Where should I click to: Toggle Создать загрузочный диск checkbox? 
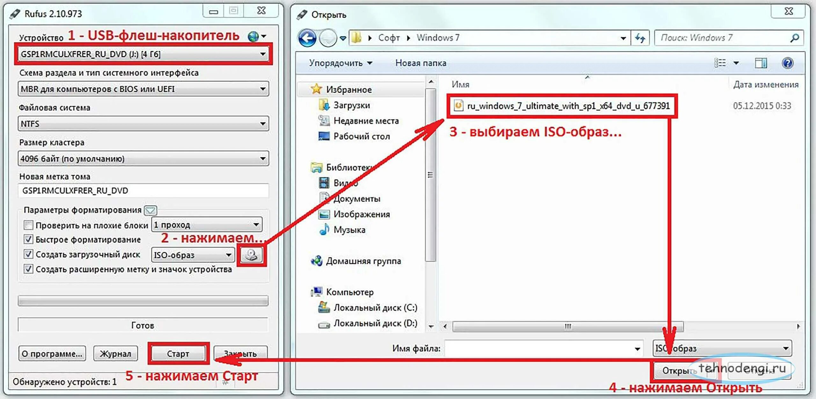pyautogui.click(x=28, y=254)
